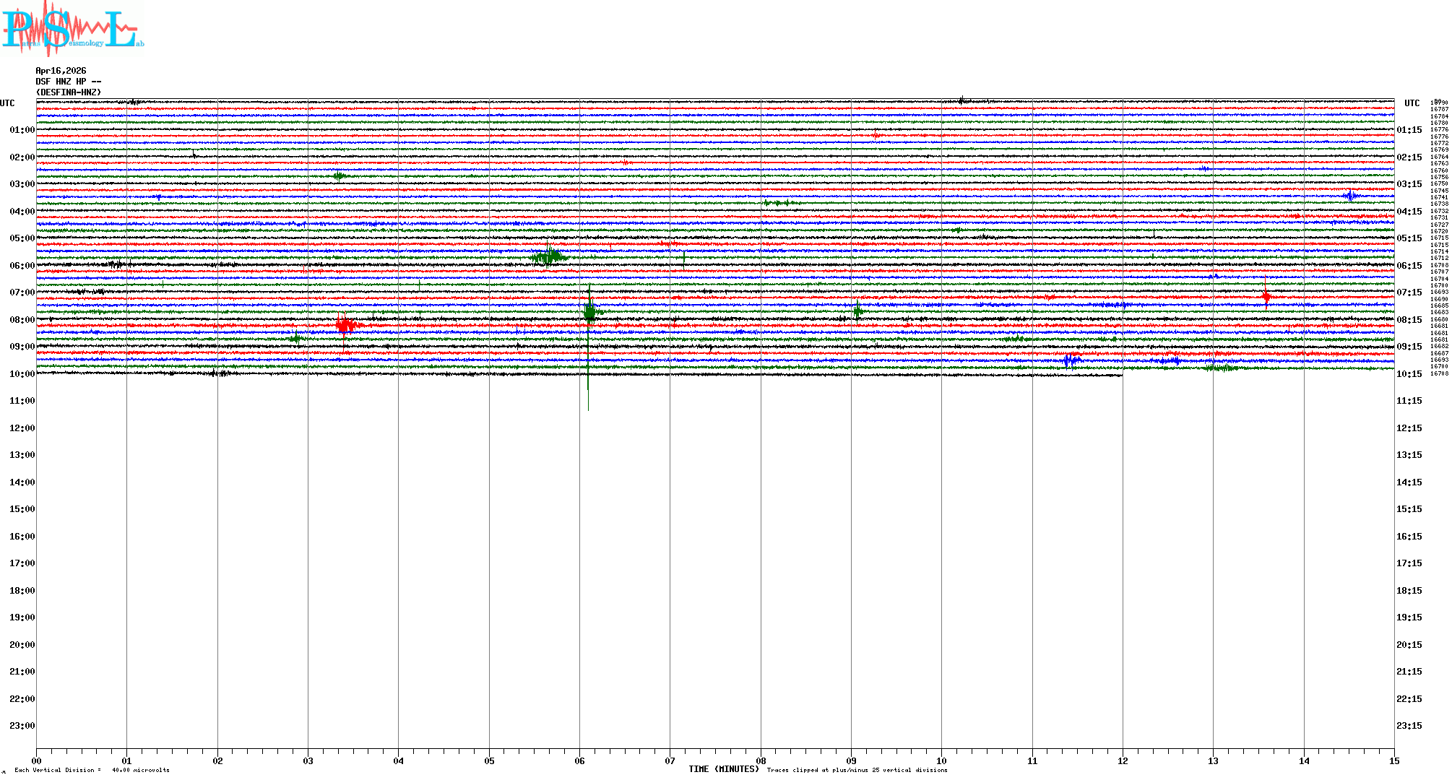Click the TIME (MINUTES) axis title
Screen dimensions: 1452x780
tap(724, 769)
